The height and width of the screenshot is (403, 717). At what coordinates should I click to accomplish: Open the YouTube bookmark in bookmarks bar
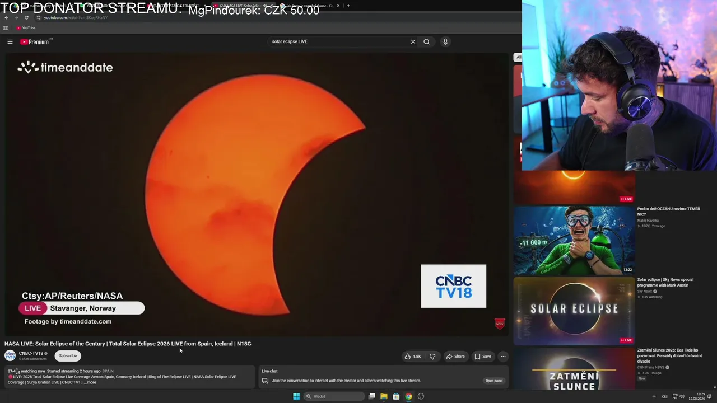[26, 28]
